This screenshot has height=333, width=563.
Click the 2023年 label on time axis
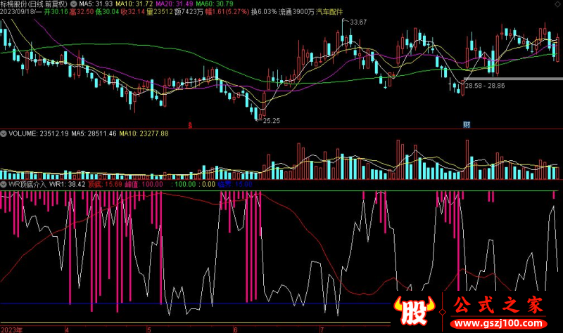(11, 329)
